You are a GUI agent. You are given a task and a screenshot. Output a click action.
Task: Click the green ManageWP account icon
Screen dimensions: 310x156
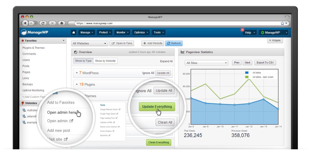(263, 32)
